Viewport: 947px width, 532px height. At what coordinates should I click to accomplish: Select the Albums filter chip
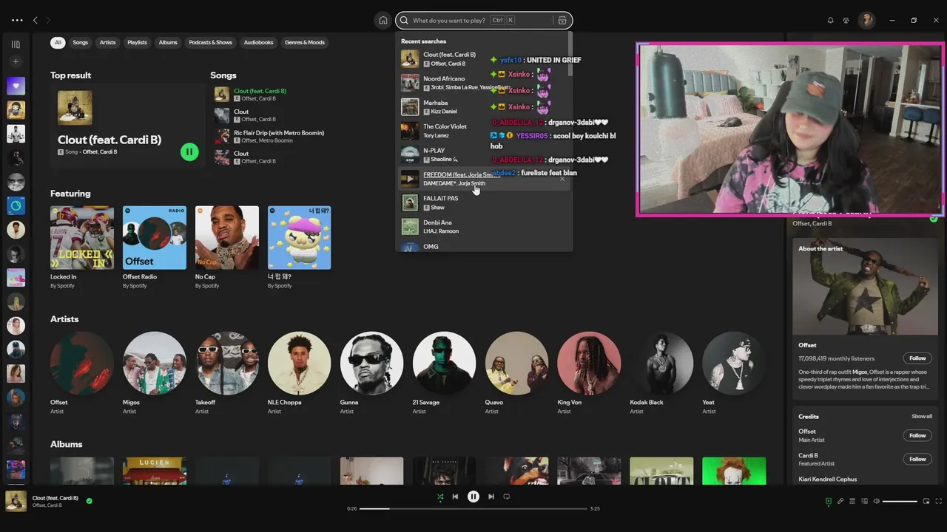point(168,42)
